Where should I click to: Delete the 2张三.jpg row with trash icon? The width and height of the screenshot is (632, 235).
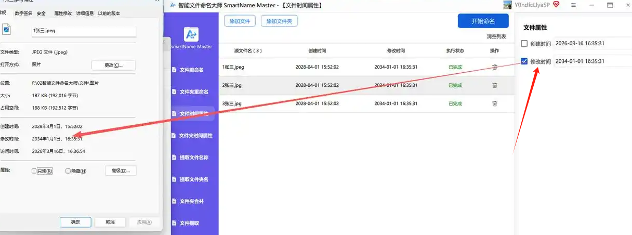point(494,85)
